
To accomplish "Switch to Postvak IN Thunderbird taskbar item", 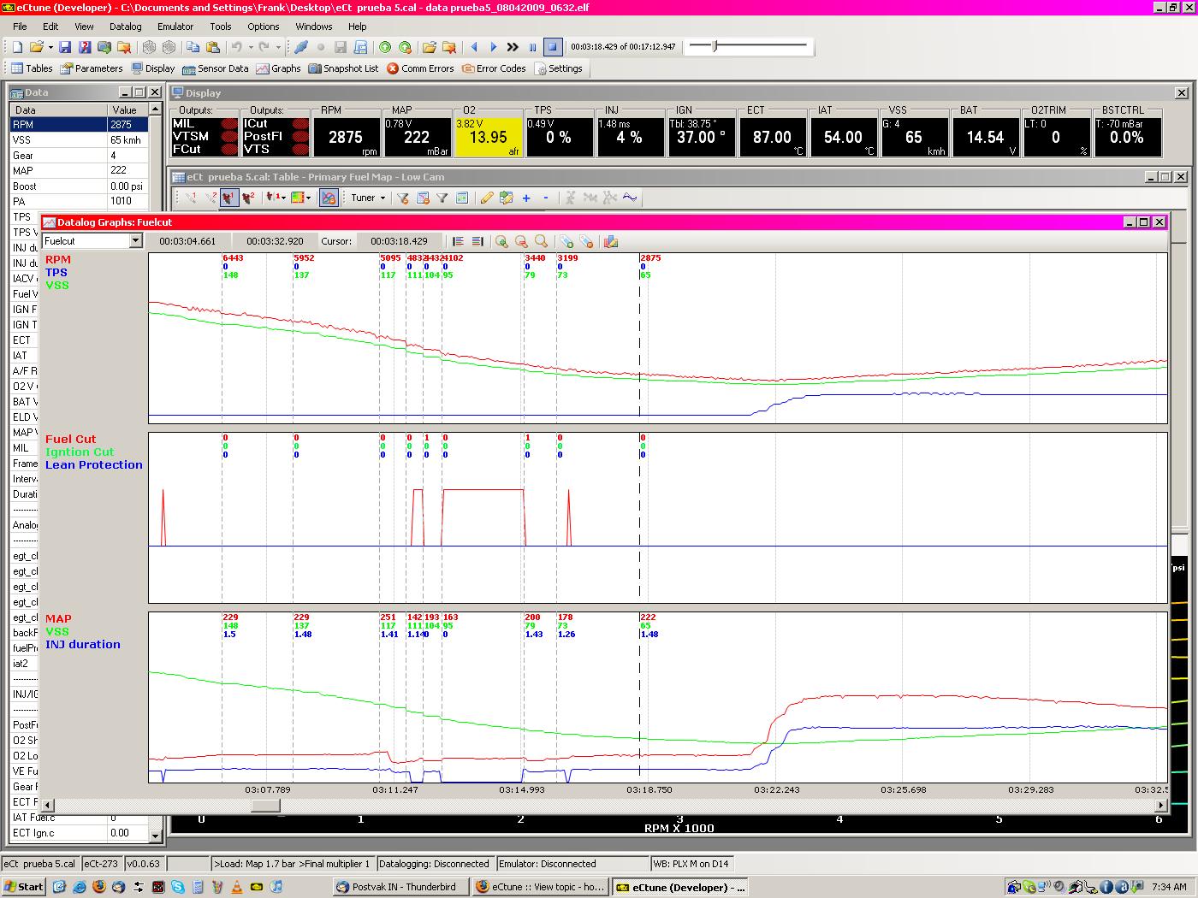I will click(x=401, y=887).
